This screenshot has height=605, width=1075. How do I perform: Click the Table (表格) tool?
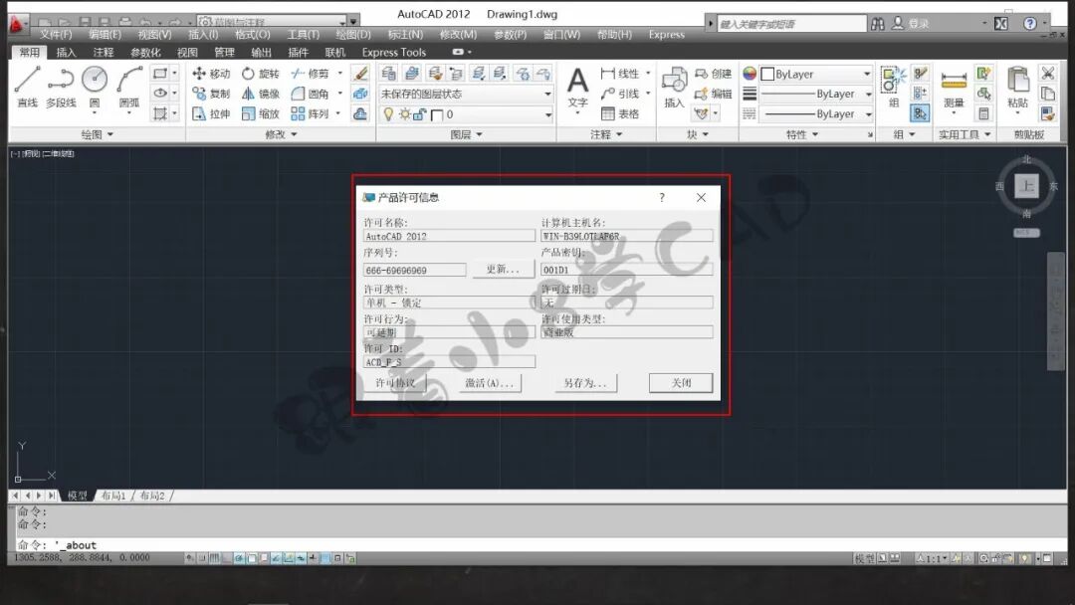point(620,113)
